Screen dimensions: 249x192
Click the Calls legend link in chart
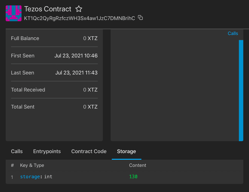[x=233, y=33]
